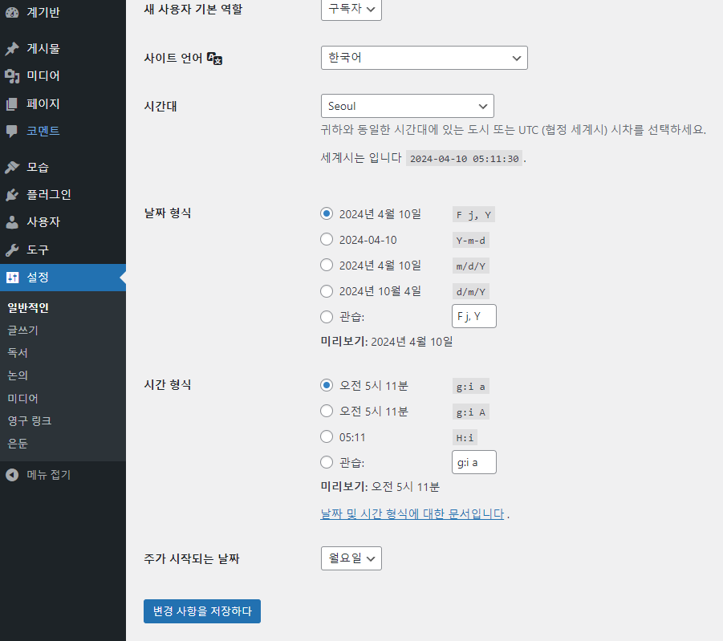Click the m/d/Y format code
Screen dimensions: 723x641
coord(471,266)
